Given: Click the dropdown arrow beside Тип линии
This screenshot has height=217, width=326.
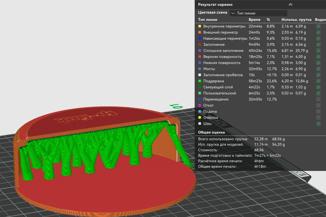Looking at the screenshot, I should click(x=233, y=13).
